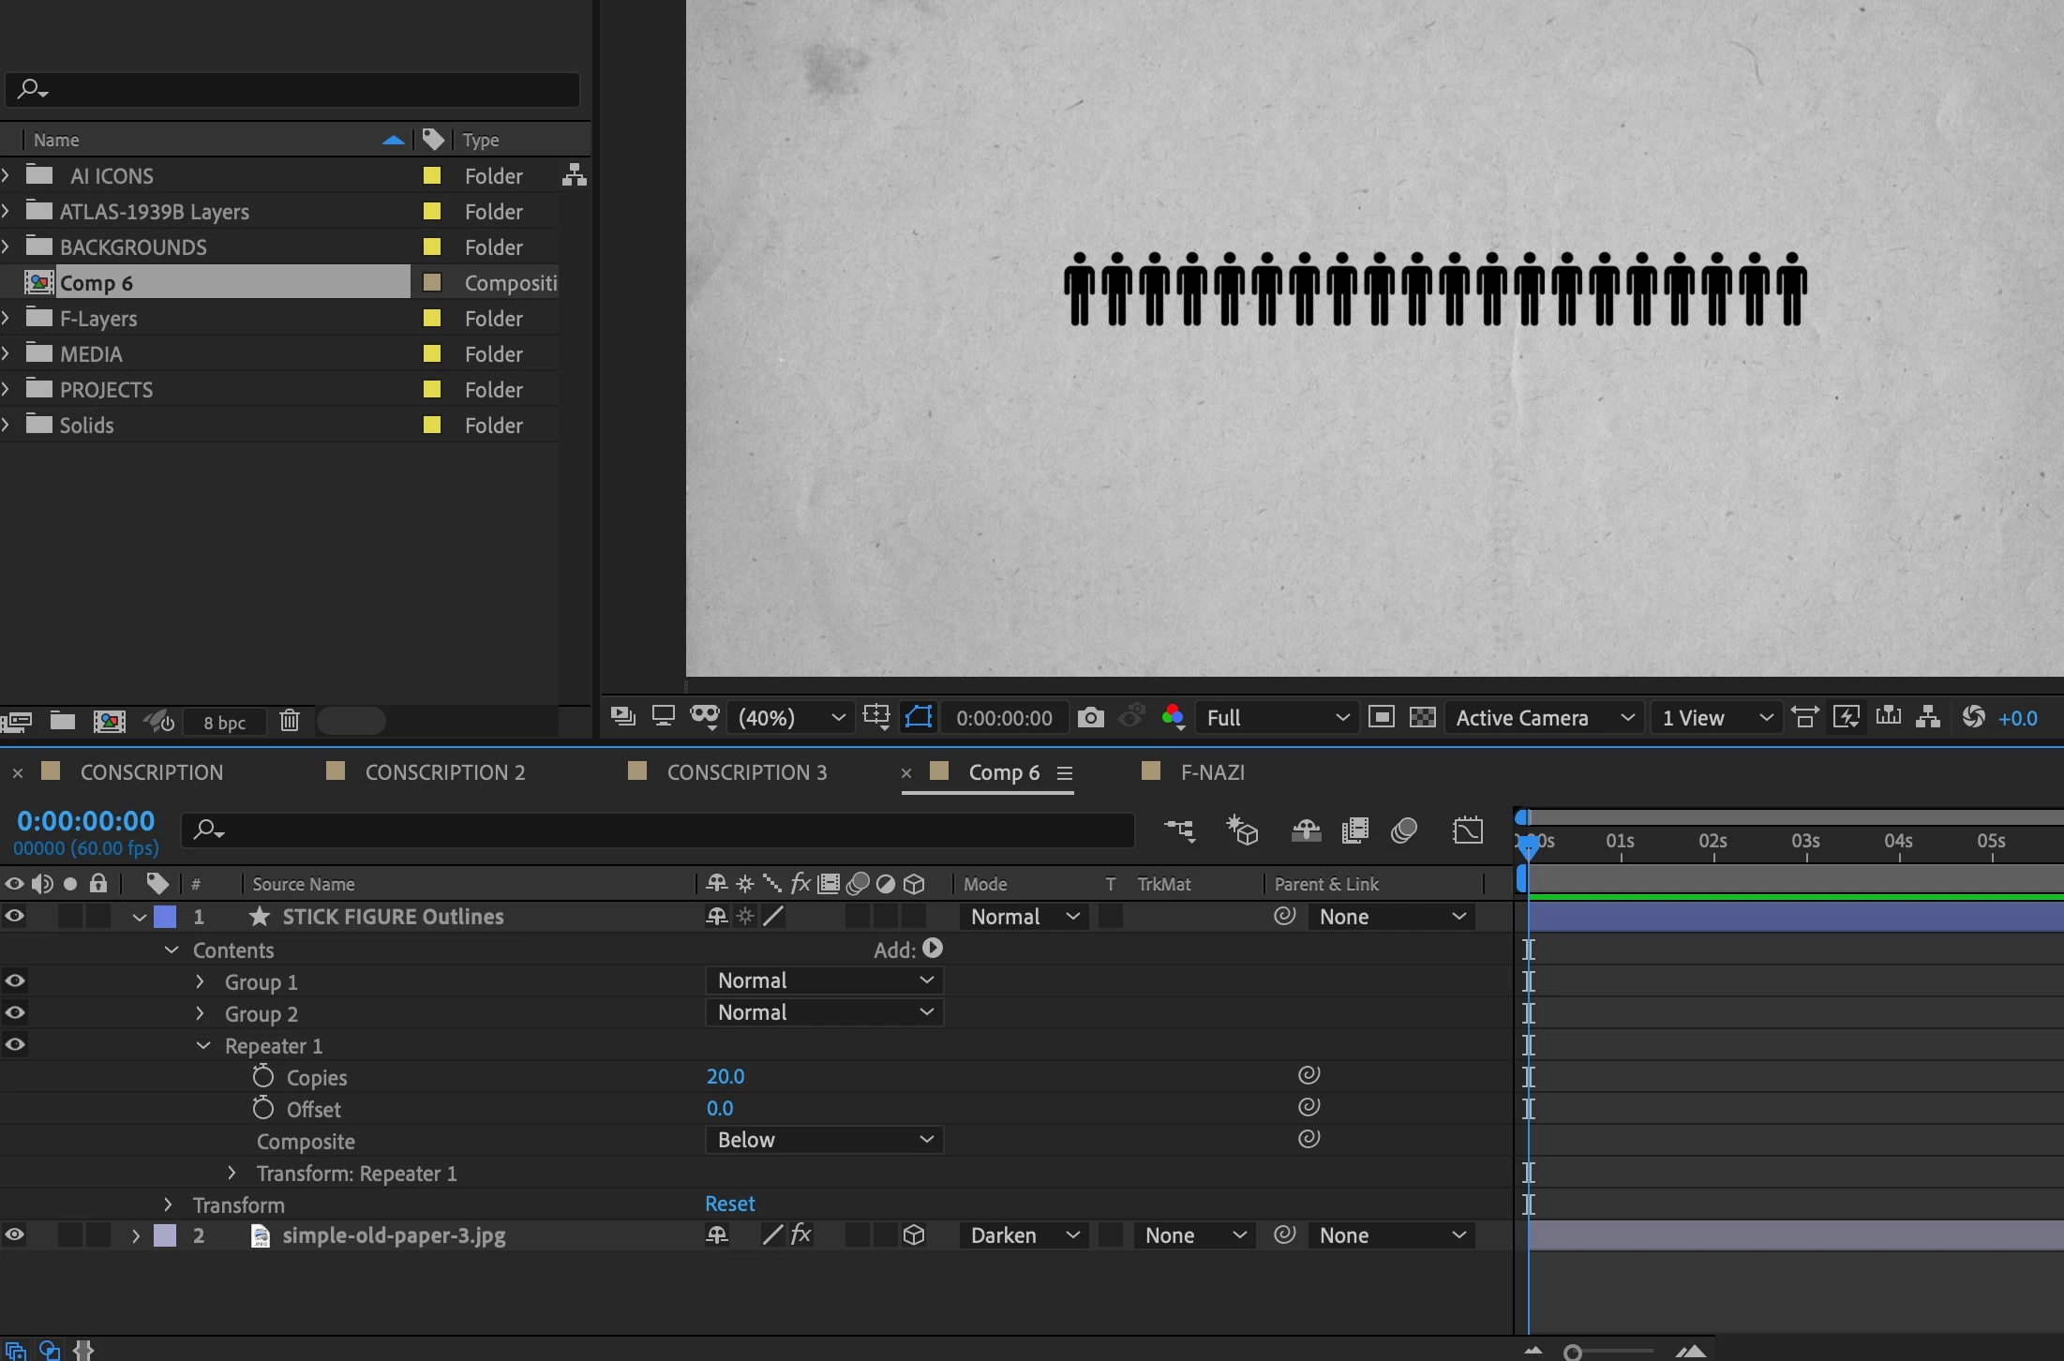Click the 8 bpc color depth button
Image resolution: width=2064 pixels, height=1361 pixels.
coord(225,722)
